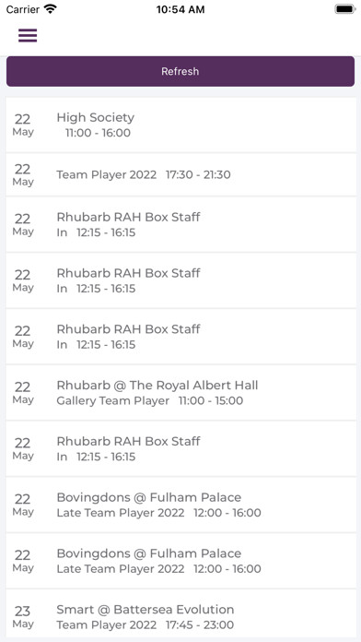Viewport: 361px width, 642px height.
Task: Open the High Society shift entry
Action: point(180,125)
